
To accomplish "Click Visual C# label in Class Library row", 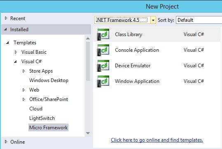I will 194,34.
